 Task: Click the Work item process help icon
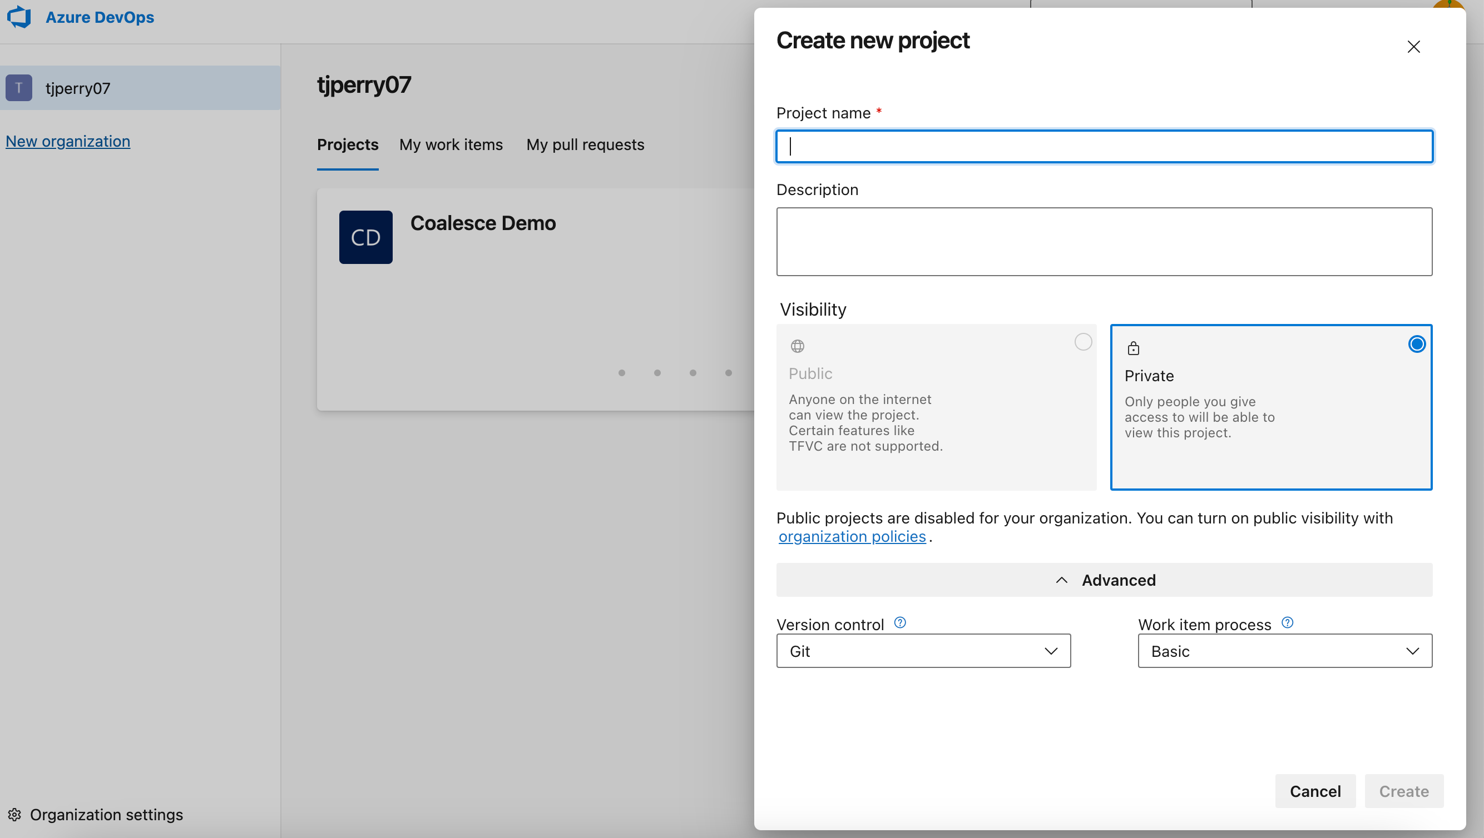pos(1288,622)
